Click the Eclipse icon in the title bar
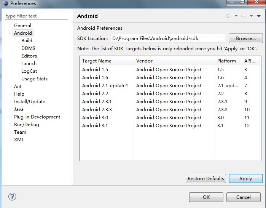The width and height of the screenshot is (266, 208). coord(5,3)
